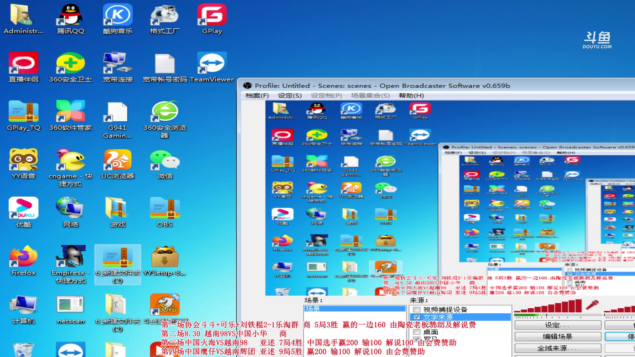
Task: Launch TeamViewer from the desktop
Action: tap(212, 67)
